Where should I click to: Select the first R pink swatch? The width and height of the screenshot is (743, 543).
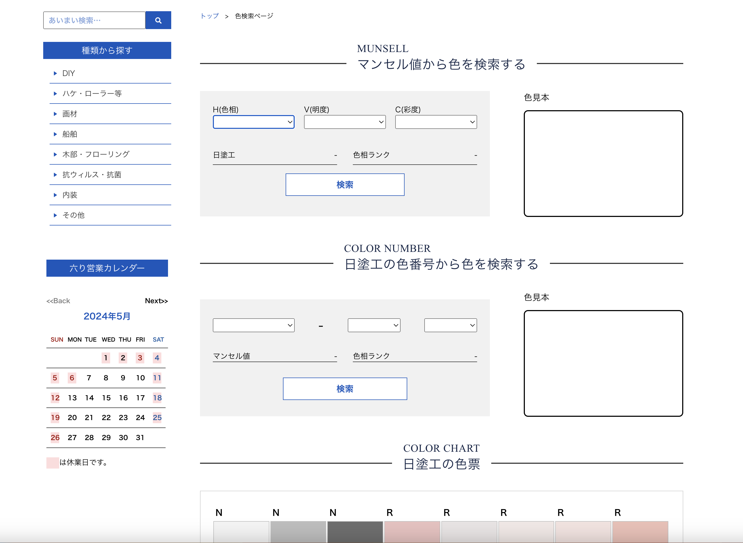pos(412,532)
